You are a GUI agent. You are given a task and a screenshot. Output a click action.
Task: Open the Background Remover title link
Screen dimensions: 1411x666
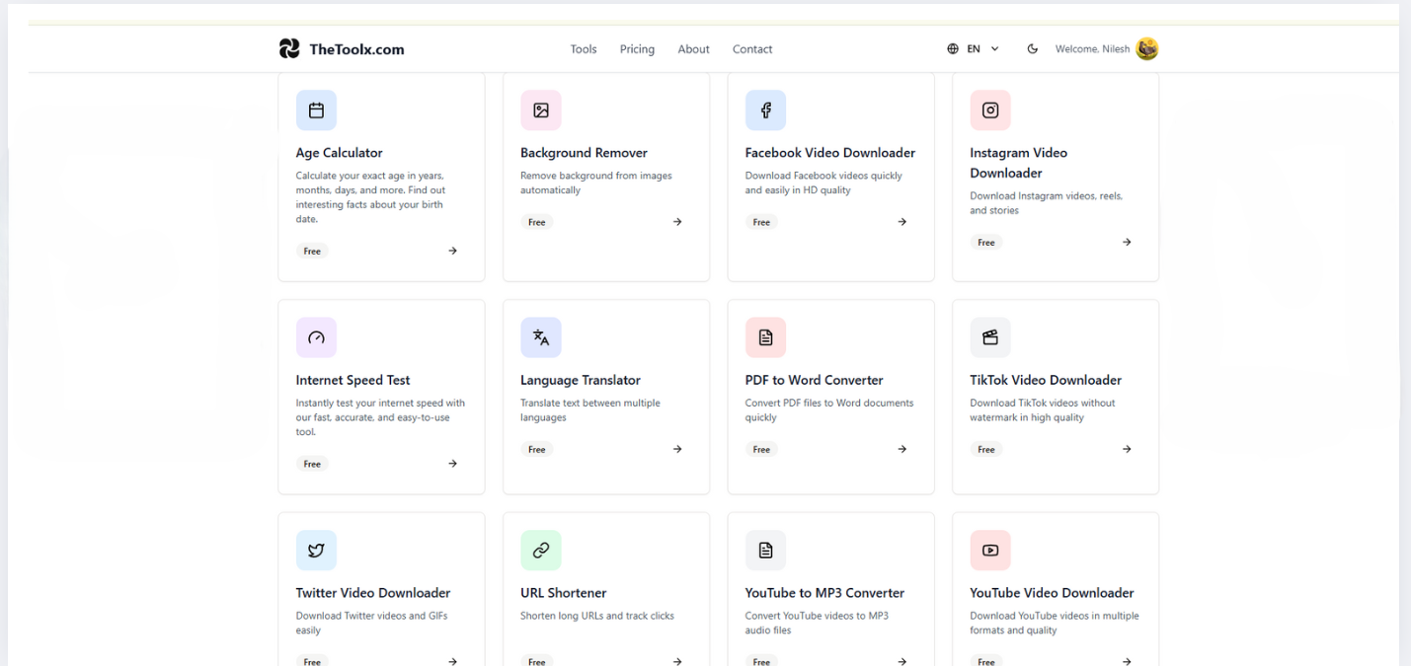coord(584,153)
